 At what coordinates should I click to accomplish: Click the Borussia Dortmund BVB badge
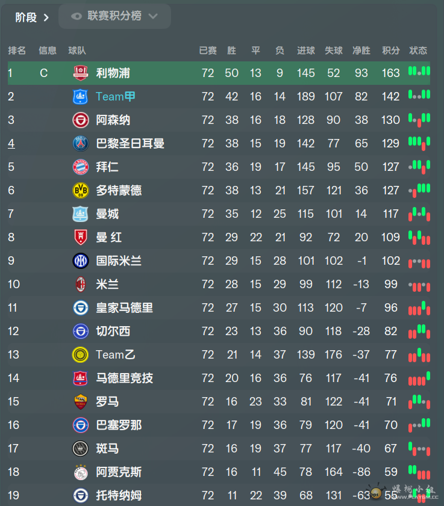pyautogui.click(x=80, y=190)
